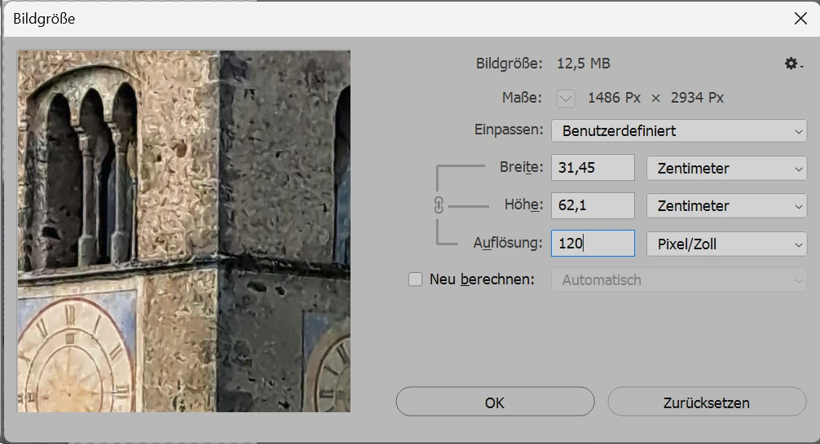Open the Auflösung unit dropdown Pixel/Zoll

[726, 244]
